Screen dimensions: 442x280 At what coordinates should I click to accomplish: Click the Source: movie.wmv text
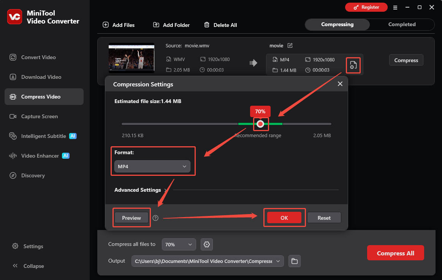pyautogui.click(x=187, y=45)
